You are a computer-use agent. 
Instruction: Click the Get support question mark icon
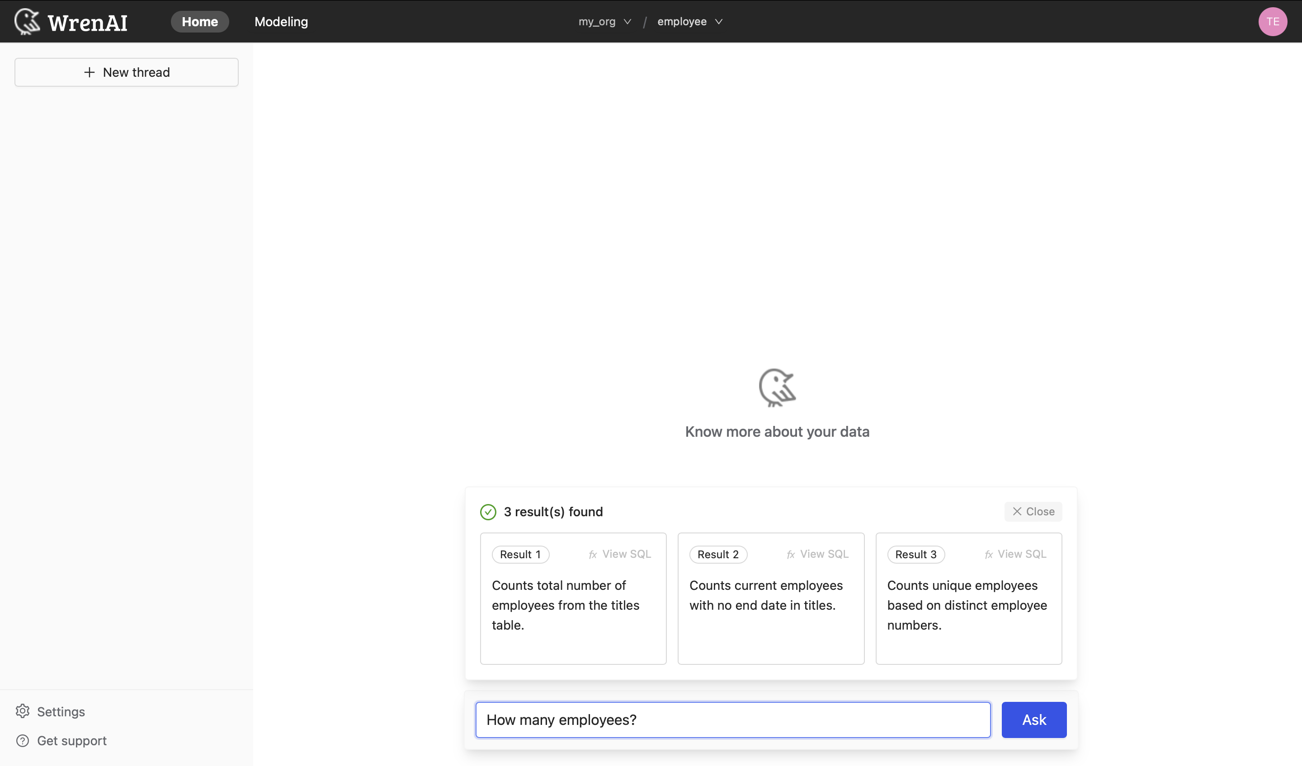23,740
